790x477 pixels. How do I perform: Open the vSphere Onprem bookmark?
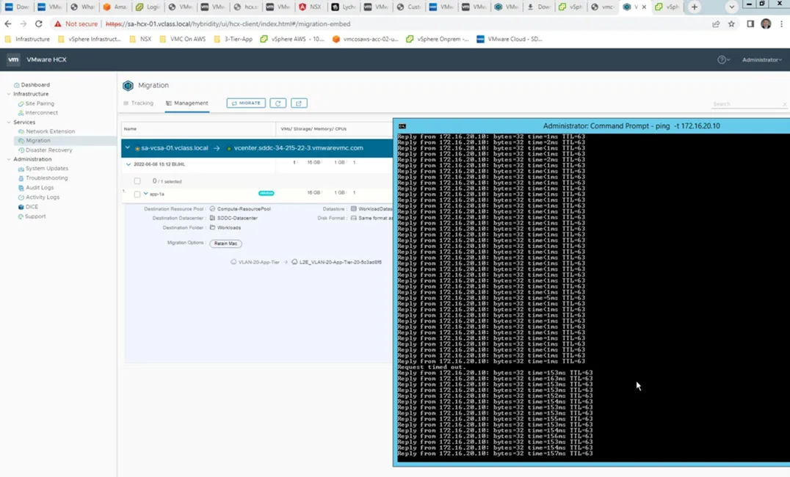pos(437,39)
